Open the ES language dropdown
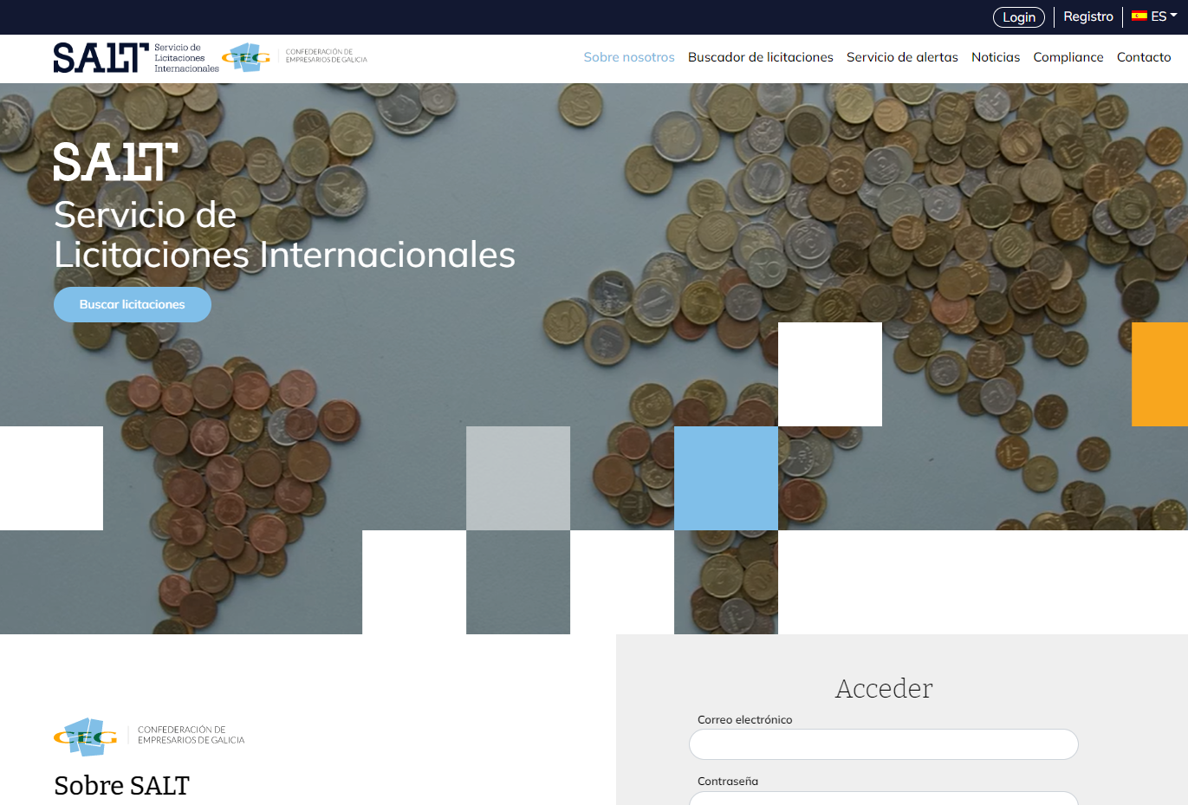Screen dimensions: 1188x805 click(x=1154, y=16)
